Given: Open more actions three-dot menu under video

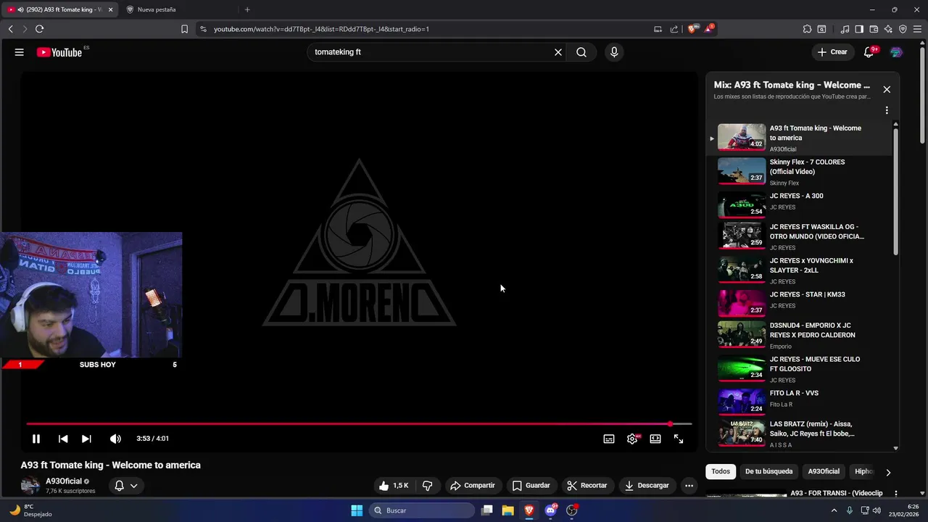Looking at the screenshot, I should coord(689,486).
